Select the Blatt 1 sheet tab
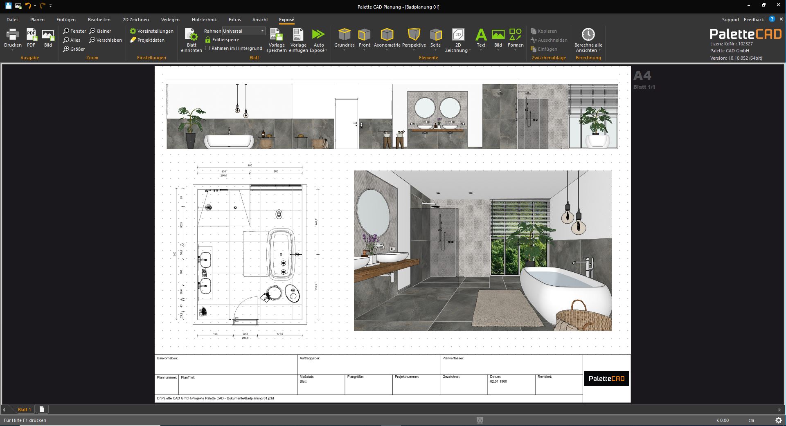The width and height of the screenshot is (786, 426). 25,409
